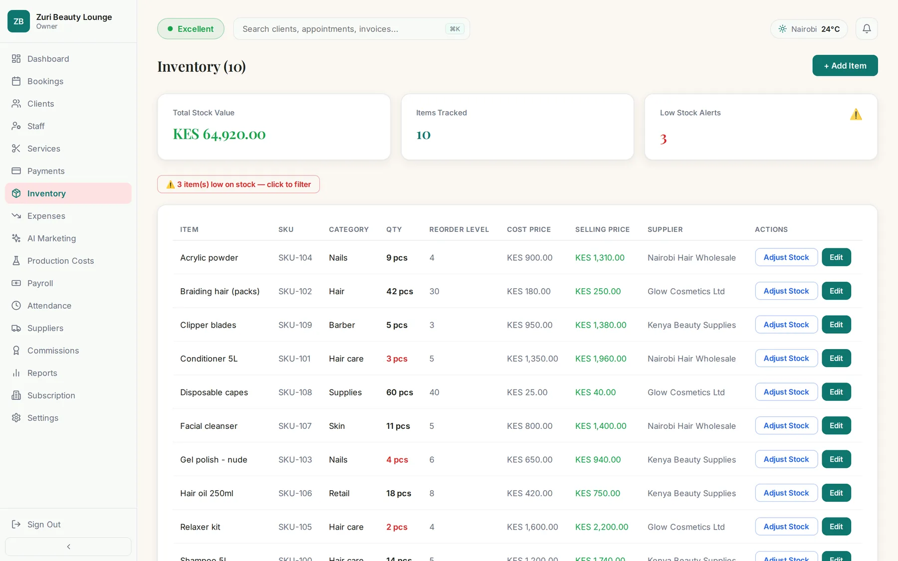Edit the Clipper blades item
This screenshot has width=898, height=561.
pyautogui.click(x=836, y=325)
